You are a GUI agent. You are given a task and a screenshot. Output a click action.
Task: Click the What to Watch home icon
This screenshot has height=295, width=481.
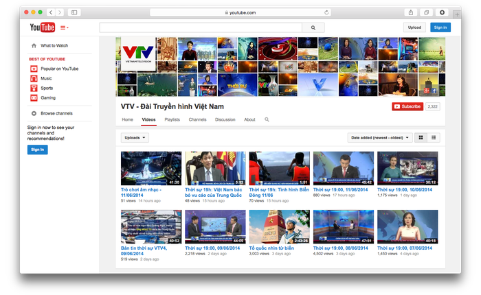pos(34,46)
